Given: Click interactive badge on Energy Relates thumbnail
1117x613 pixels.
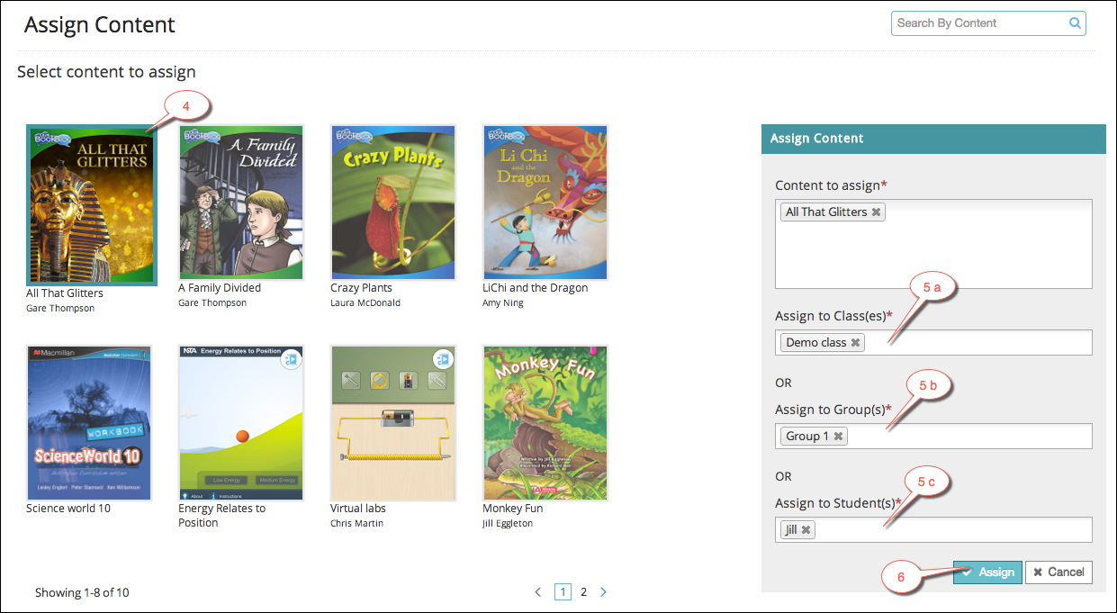Looking at the screenshot, I should (291, 359).
